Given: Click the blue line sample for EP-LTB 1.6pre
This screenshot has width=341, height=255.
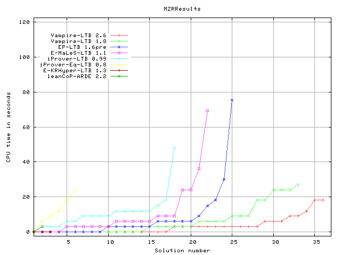Looking at the screenshot, I should point(119,47).
